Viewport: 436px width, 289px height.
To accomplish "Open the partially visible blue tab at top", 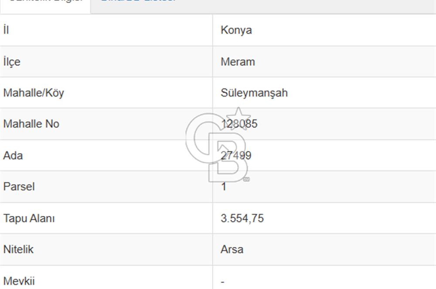I will pyautogui.click(x=138, y=2).
